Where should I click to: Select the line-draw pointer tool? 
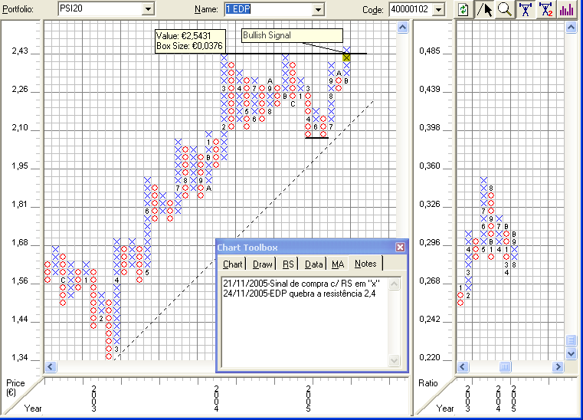click(x=484, y=9)
